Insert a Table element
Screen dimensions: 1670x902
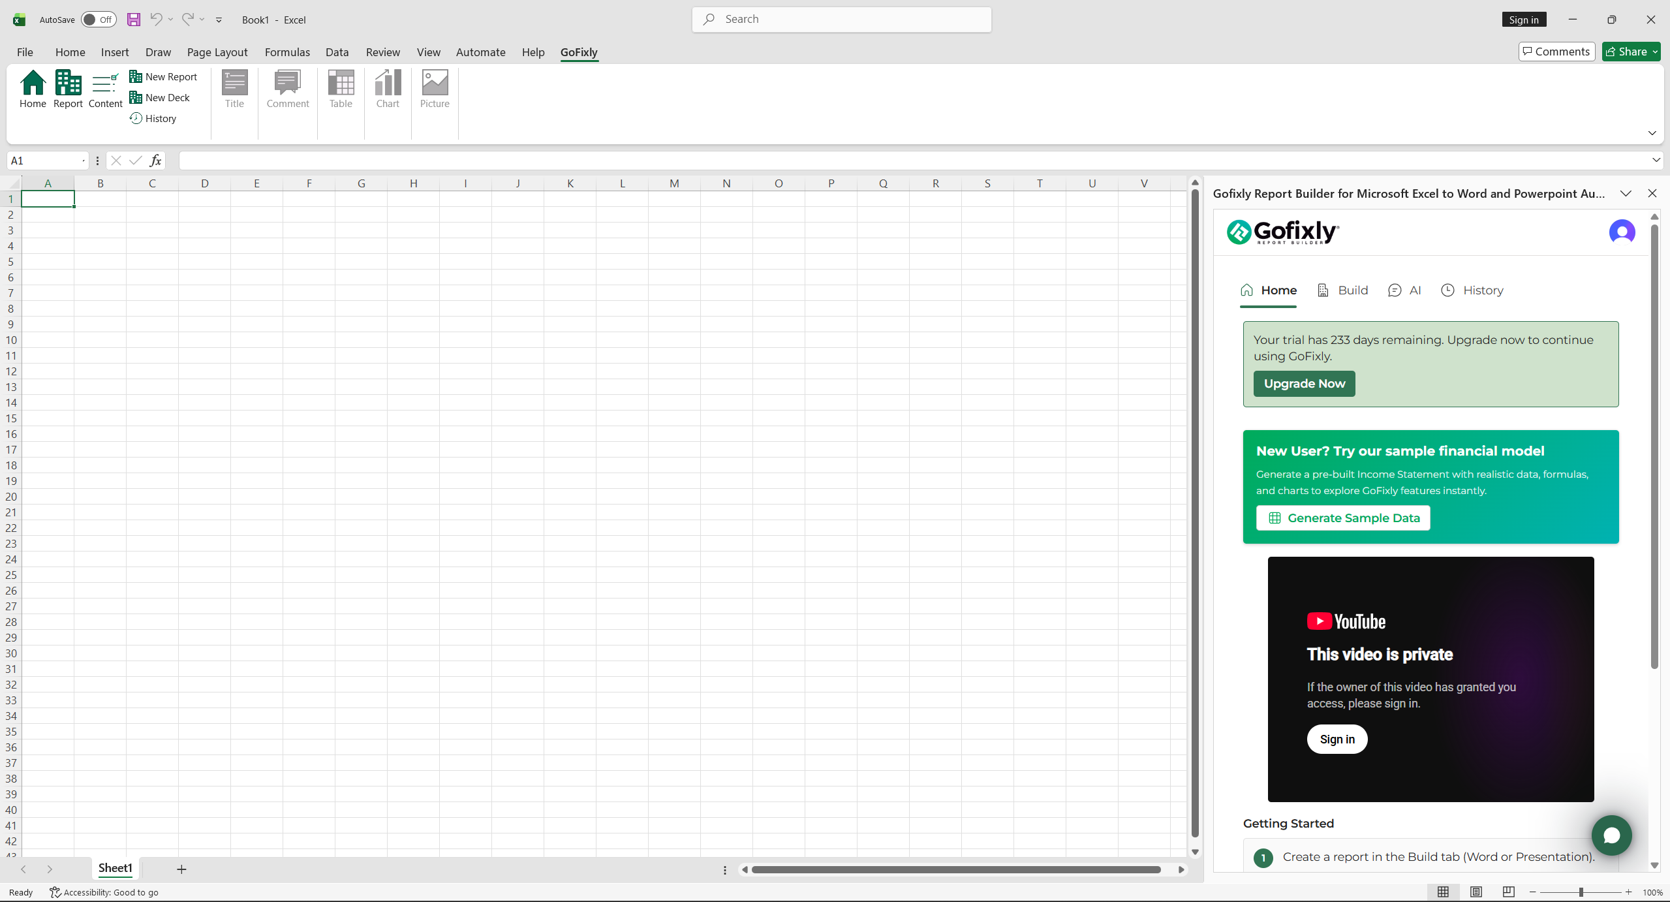click(x=341, y=89)
